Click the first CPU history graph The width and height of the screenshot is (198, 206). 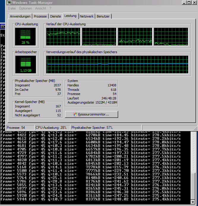tap(63, 37)
